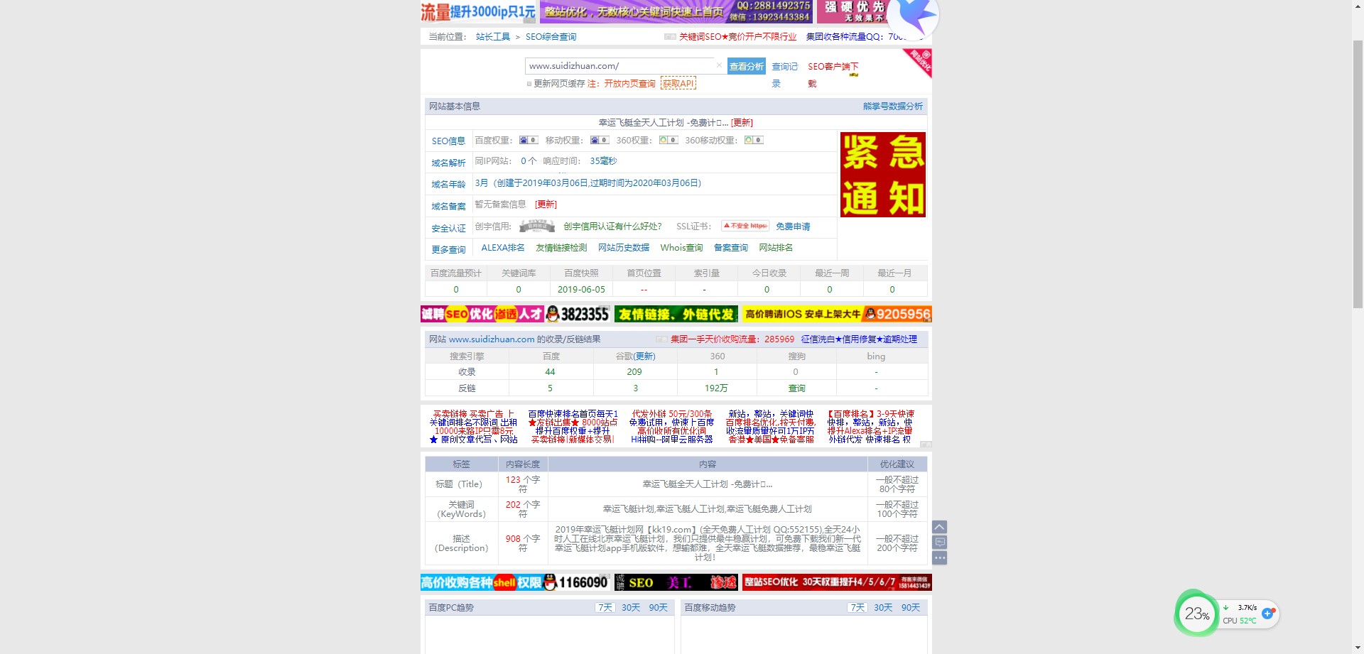Screen dimensions: 1364x654
Task: Click the 开放内页查询 link
Action: click(x=630, y=83)
